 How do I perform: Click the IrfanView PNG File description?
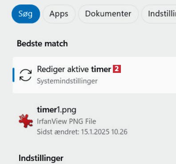(x=66, y=121)
